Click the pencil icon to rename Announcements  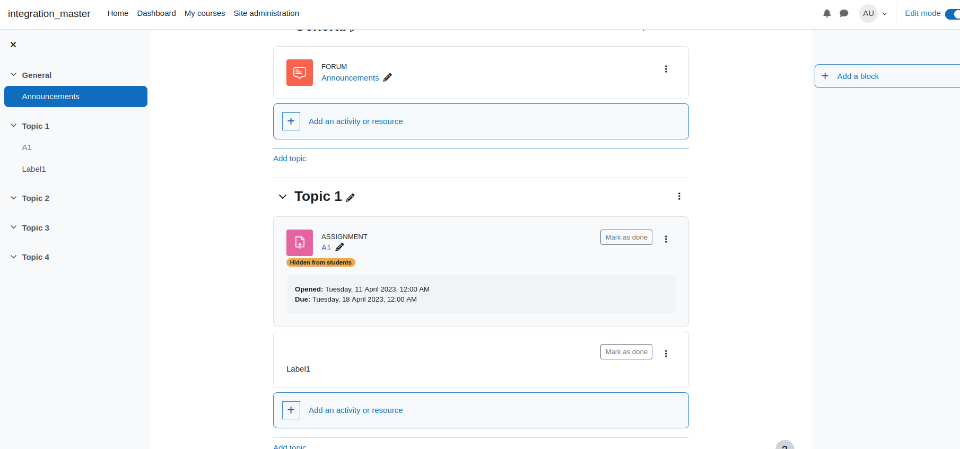(x=388, y=77)
